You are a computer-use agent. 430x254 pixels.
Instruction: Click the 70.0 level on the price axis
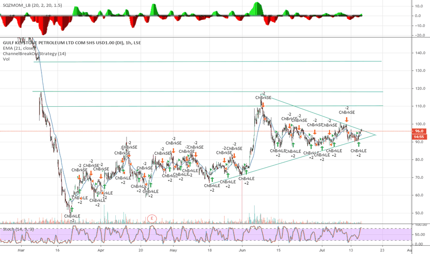(420, 177)
